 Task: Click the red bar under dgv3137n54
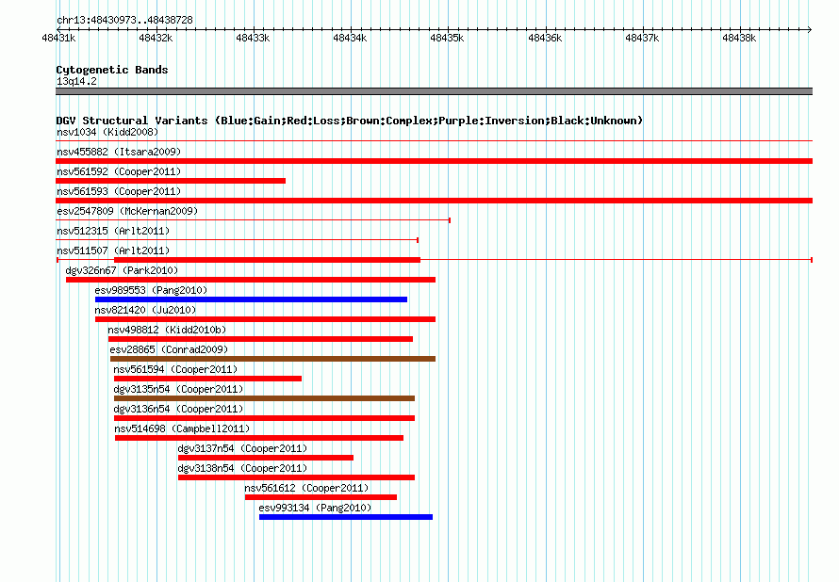coord(266,458)
